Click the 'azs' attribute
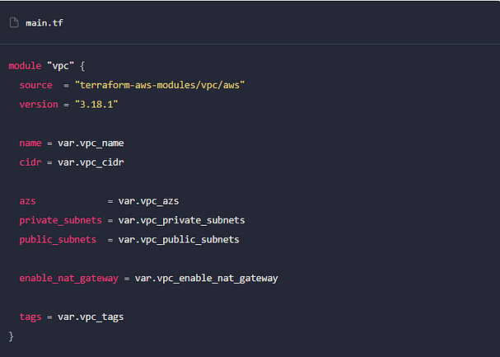 point(27,201)
